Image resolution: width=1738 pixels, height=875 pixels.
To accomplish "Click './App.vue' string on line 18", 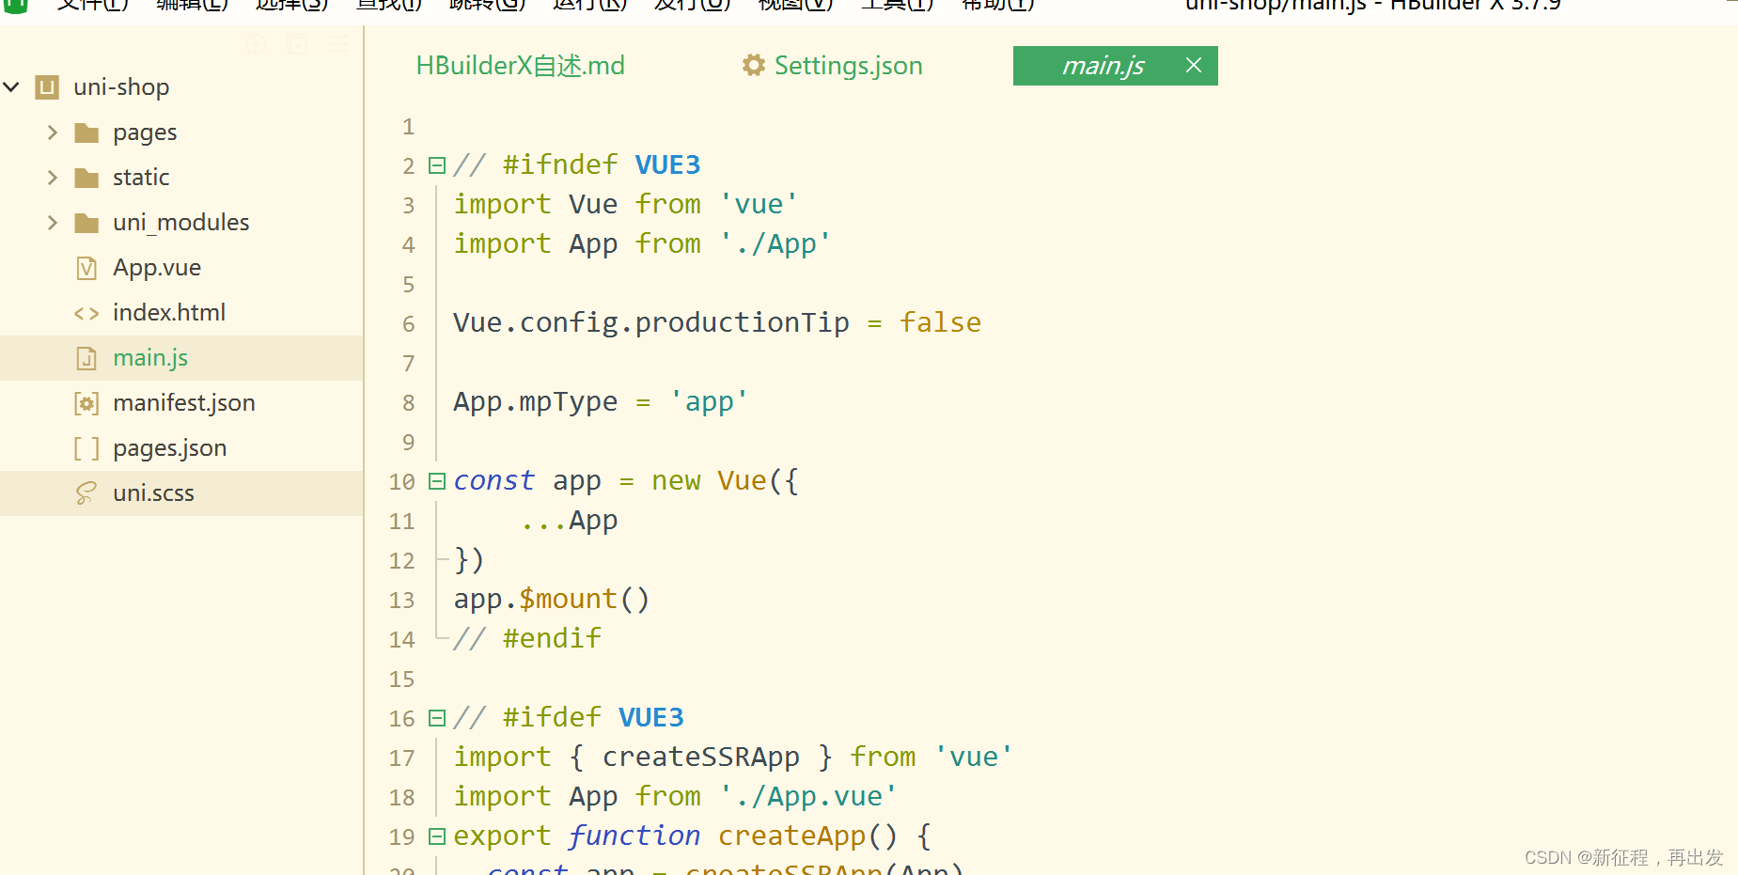I will (808, 797).
